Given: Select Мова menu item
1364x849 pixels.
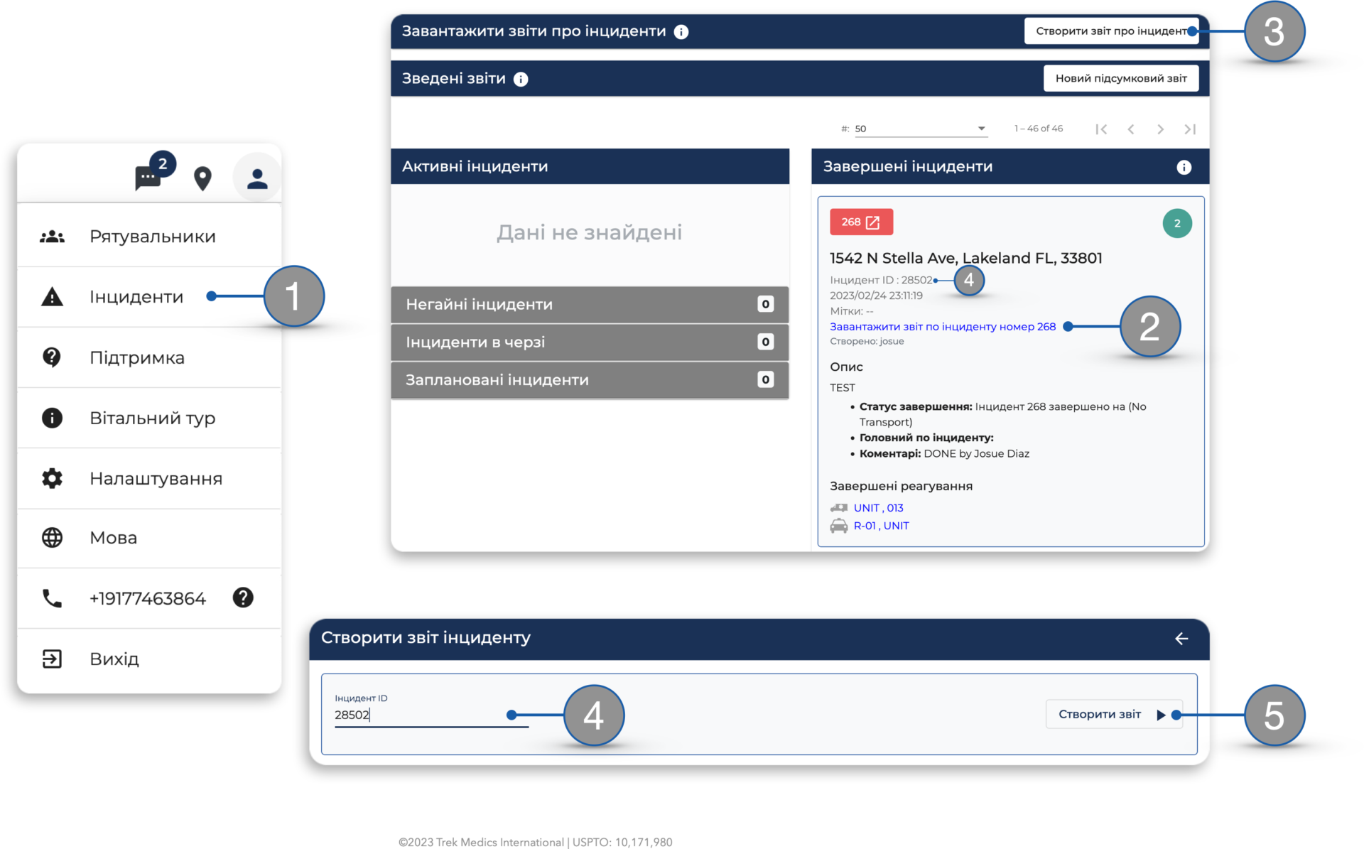Looking at the screenshot, I should (114, 538).
